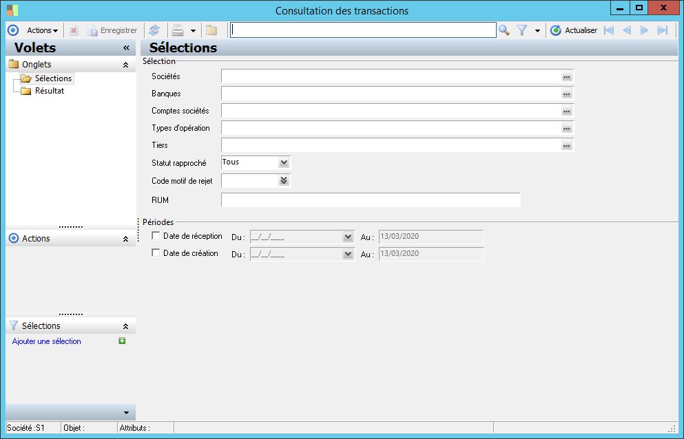Go to previous record arrow
The width and height of the screenshot is (684, 439).
[x=627, y=30]
